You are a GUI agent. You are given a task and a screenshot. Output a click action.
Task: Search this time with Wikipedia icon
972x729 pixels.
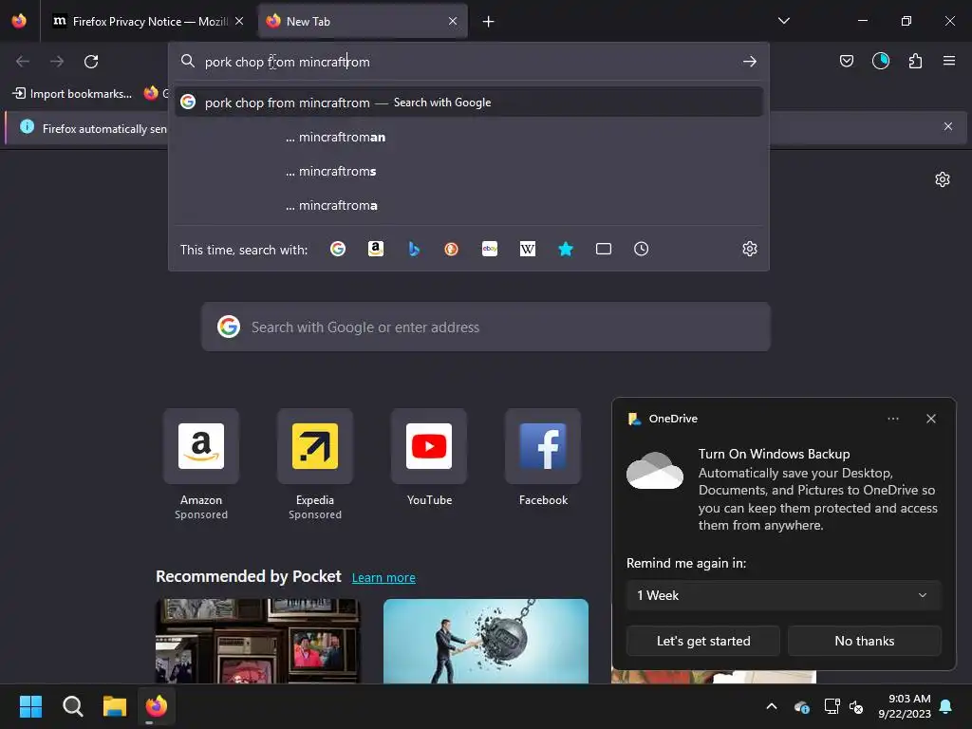[528, 250]
